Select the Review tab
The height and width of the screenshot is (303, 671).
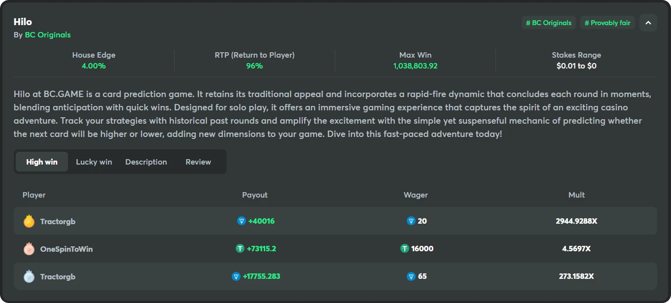(x=198, y=162)
